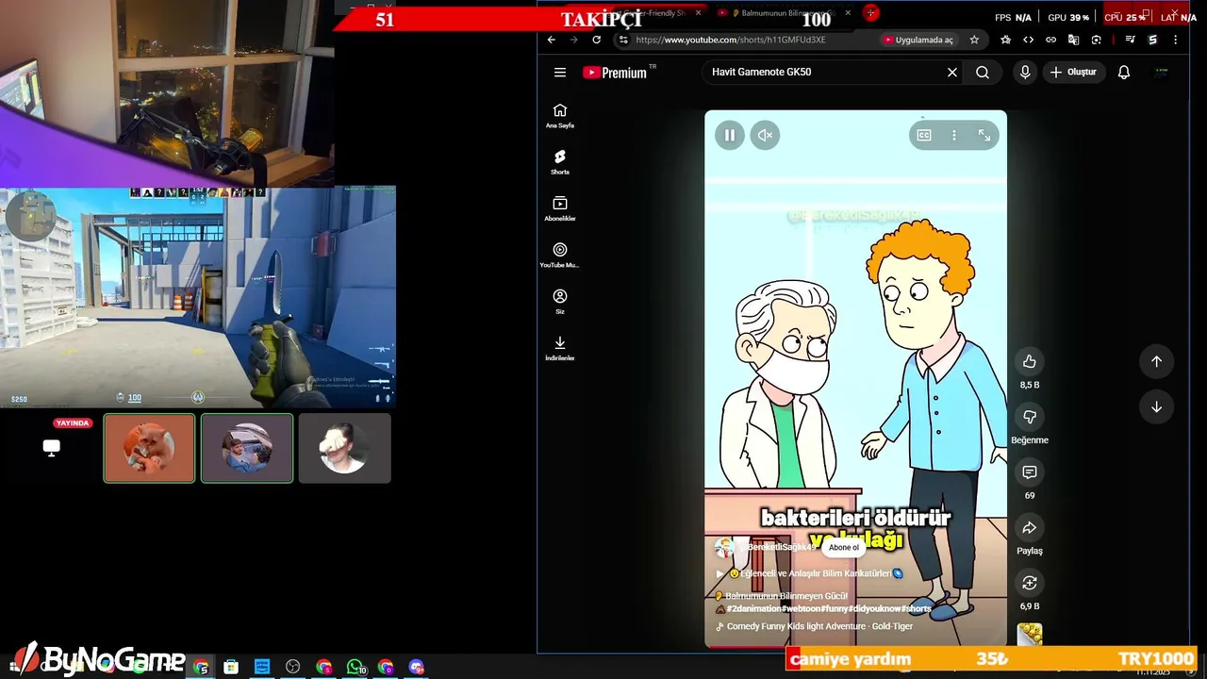Open the Short's three-dot options menu

click(x=954, y=136)
